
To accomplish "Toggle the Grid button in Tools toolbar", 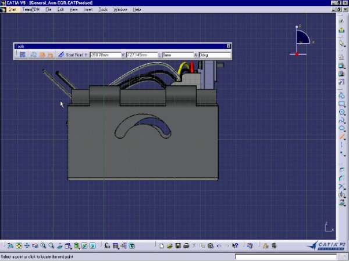I will pyautogui.click(x=22, y=55).
